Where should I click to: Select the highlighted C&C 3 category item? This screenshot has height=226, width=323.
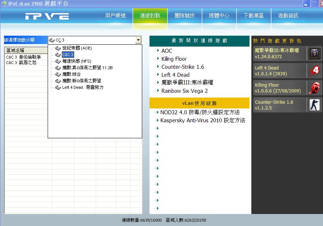click(68, 55)
